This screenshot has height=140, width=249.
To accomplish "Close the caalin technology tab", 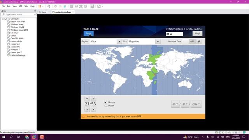I will (x=73, y=12).
